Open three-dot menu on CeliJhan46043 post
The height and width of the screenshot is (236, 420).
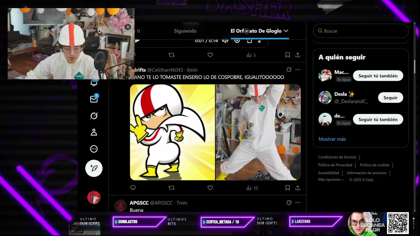tap(298, 70)
